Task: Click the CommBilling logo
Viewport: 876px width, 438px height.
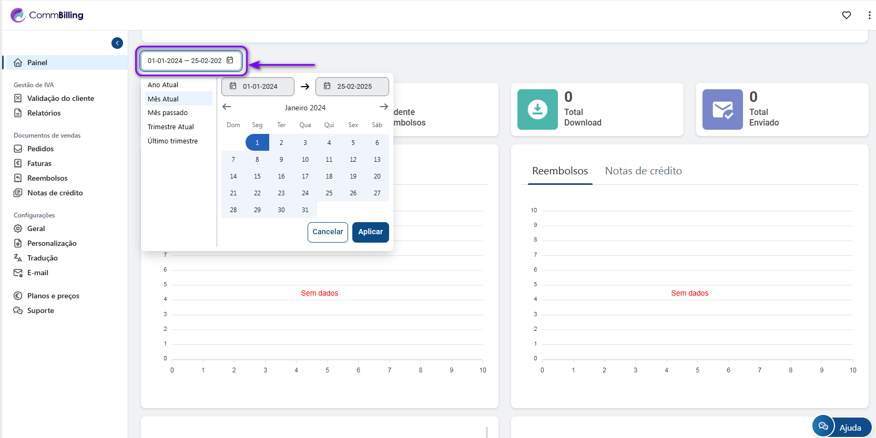Action: 47,15
